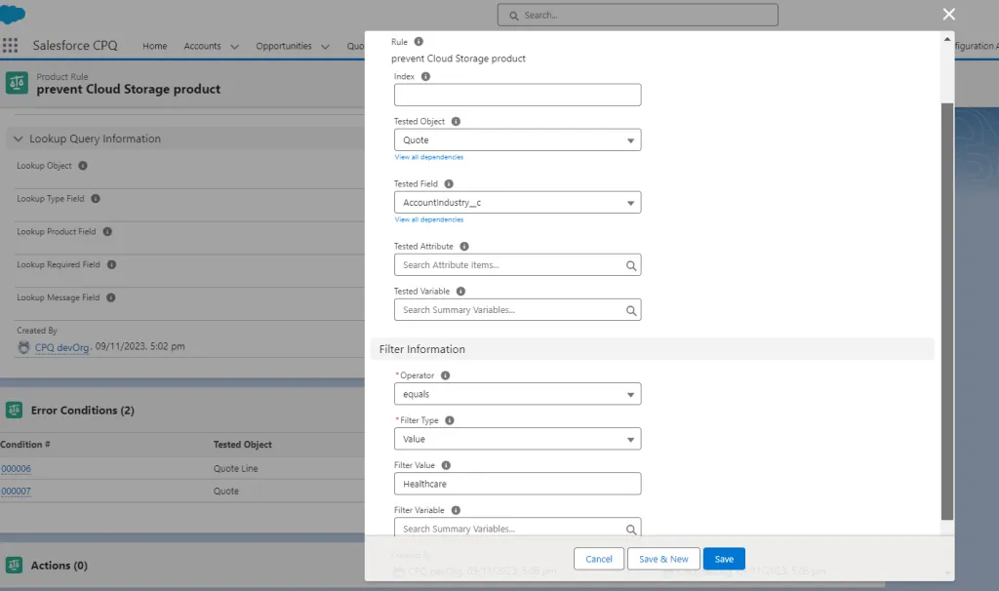
Task: Click the Cancel button
Action: (x=598, y=559)
